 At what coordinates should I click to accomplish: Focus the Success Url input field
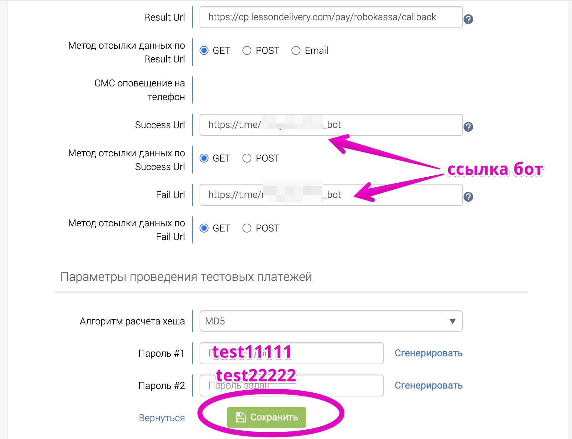pyautogui.click(x=331, y=125)
